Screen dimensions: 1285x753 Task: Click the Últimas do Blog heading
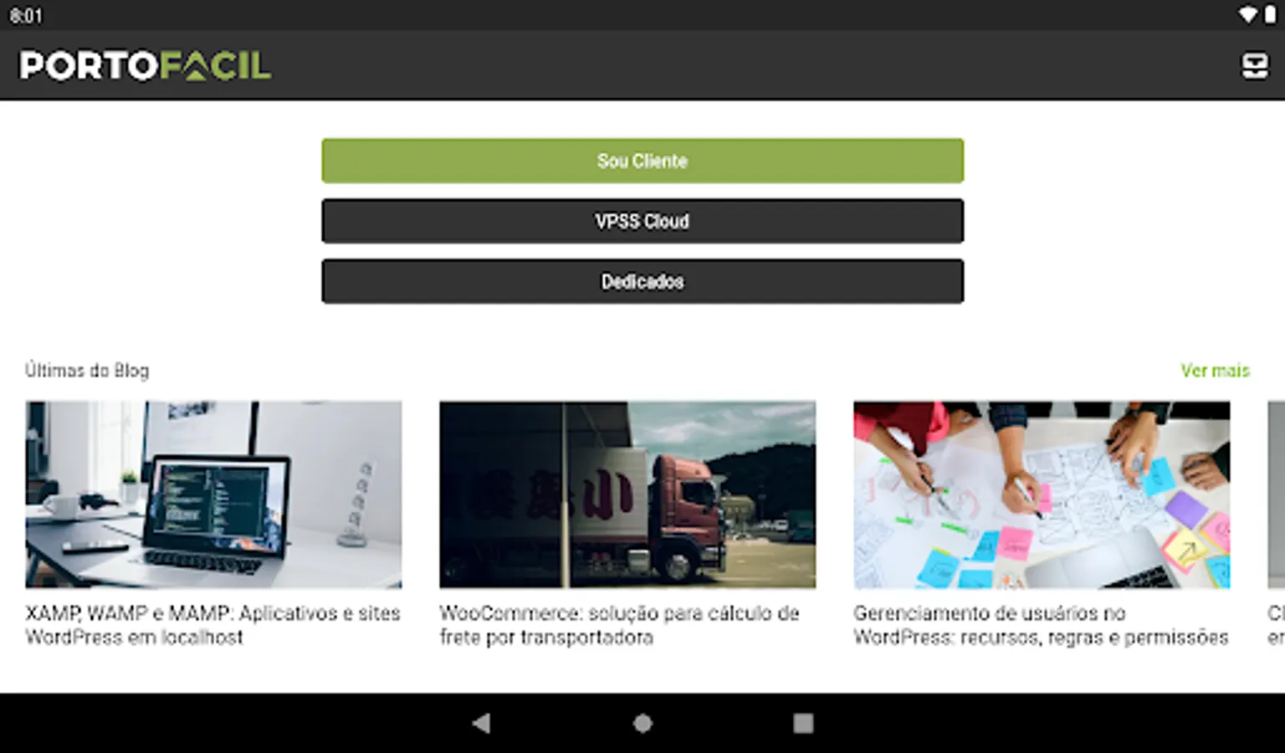coord(87,371)
